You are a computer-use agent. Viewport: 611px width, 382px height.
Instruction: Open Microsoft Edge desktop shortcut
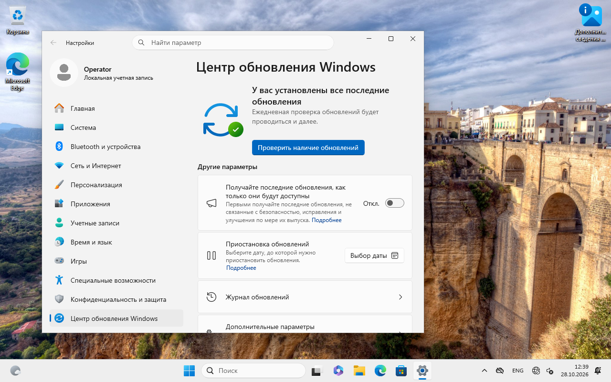pyautogui.click(x=18, y=72)
